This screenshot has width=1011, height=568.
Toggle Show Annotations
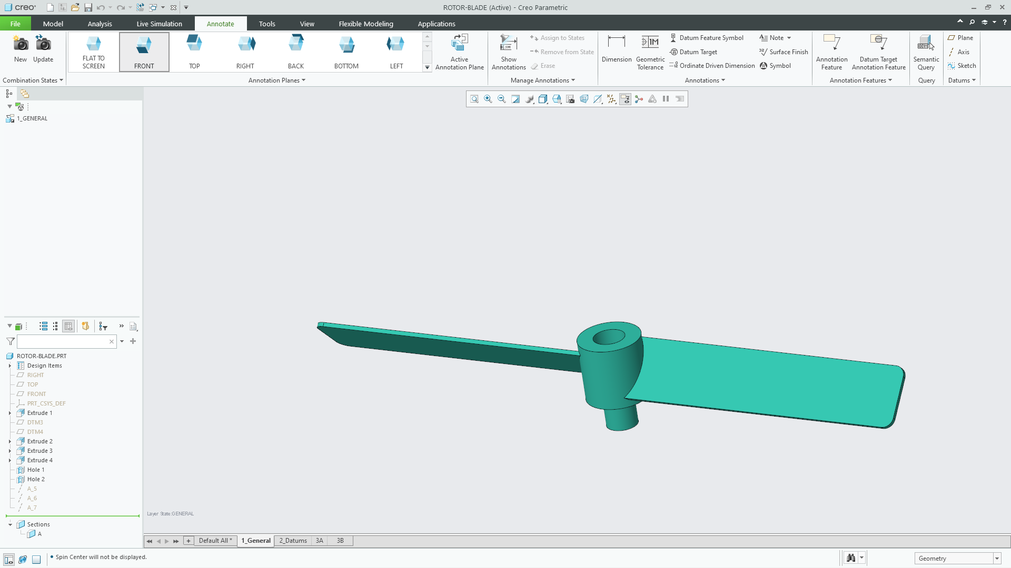(508, 50)
